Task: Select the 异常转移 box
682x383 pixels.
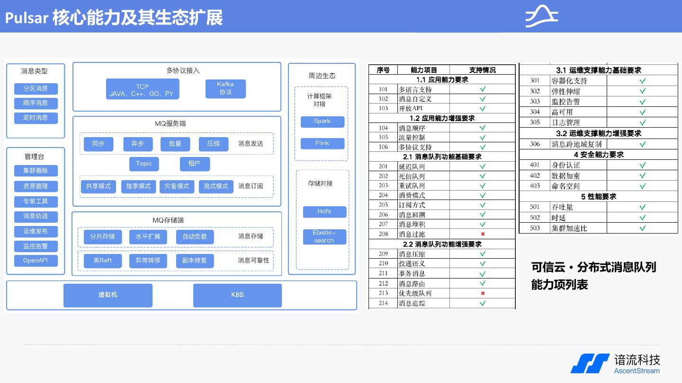Action: coord(148,261)
